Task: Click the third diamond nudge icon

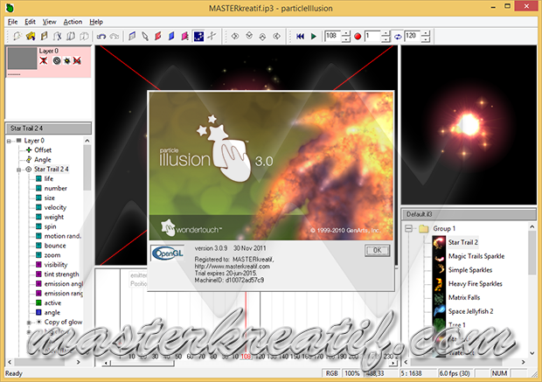Action: click(x=263, y=36)
